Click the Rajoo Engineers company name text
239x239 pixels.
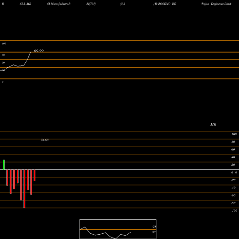point(216,4)
